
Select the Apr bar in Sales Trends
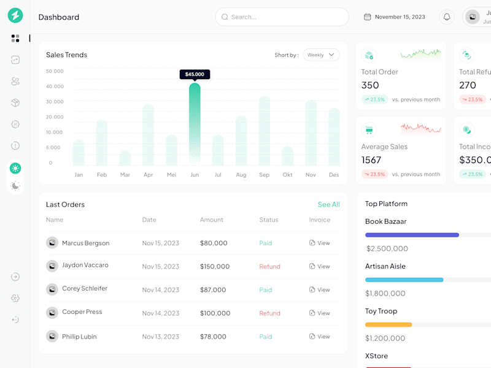click(148, 134)
